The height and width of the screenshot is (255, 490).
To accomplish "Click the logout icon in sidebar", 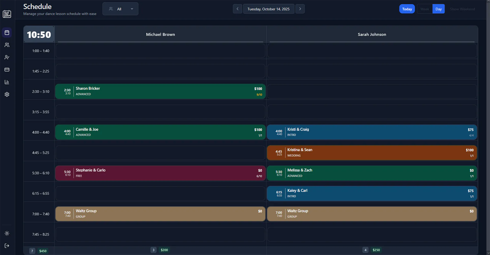I will [x=7, y=246].
